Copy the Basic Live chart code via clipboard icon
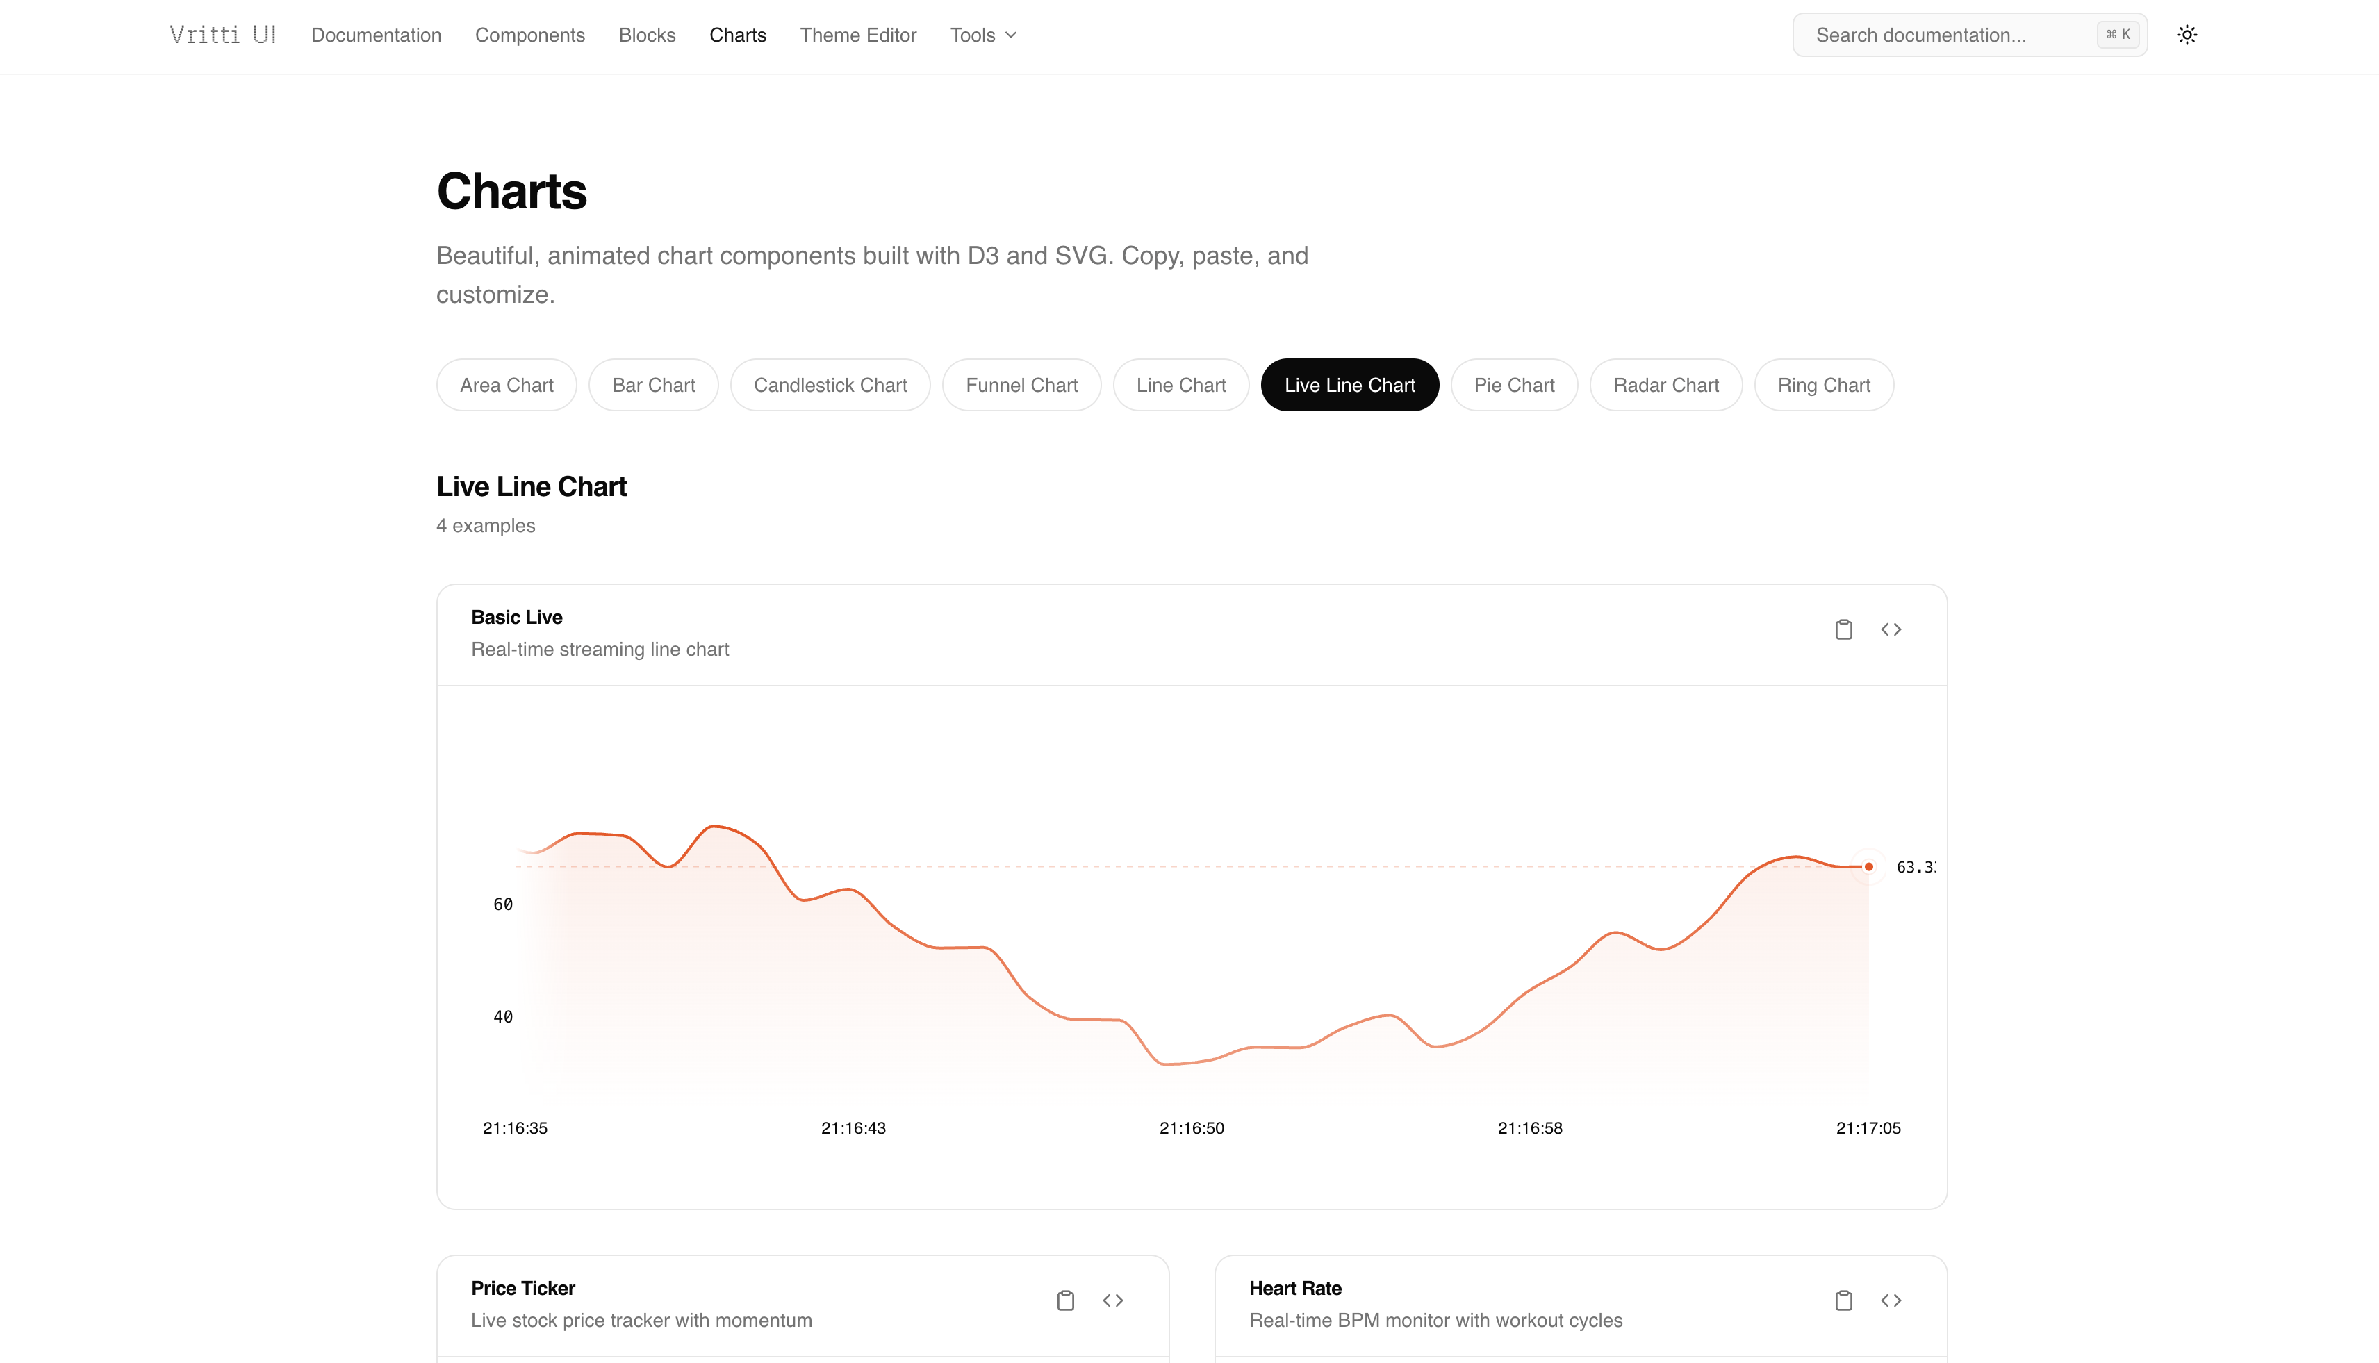The width and height of the screenshot is (2379, 1363). (1843, 629)
